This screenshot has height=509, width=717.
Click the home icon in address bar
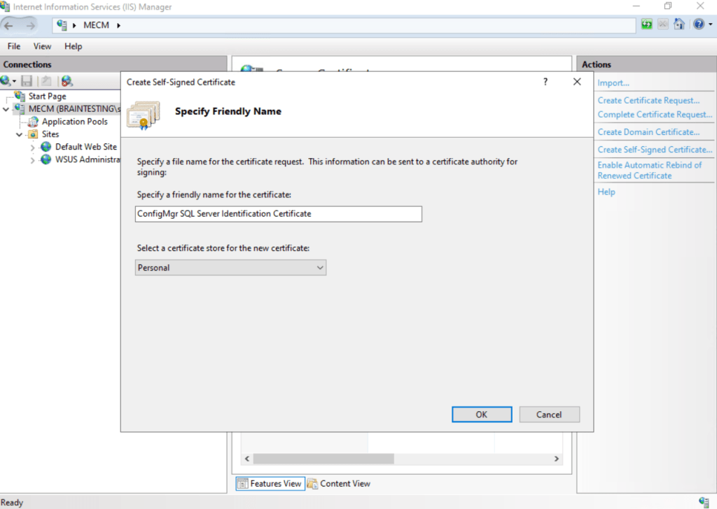coord(679,24)
